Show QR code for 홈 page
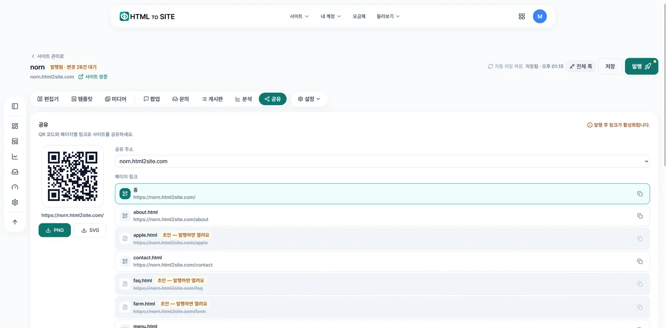This screenshot has height=328, width=666. pyautogui.click(x=125, y=194)
